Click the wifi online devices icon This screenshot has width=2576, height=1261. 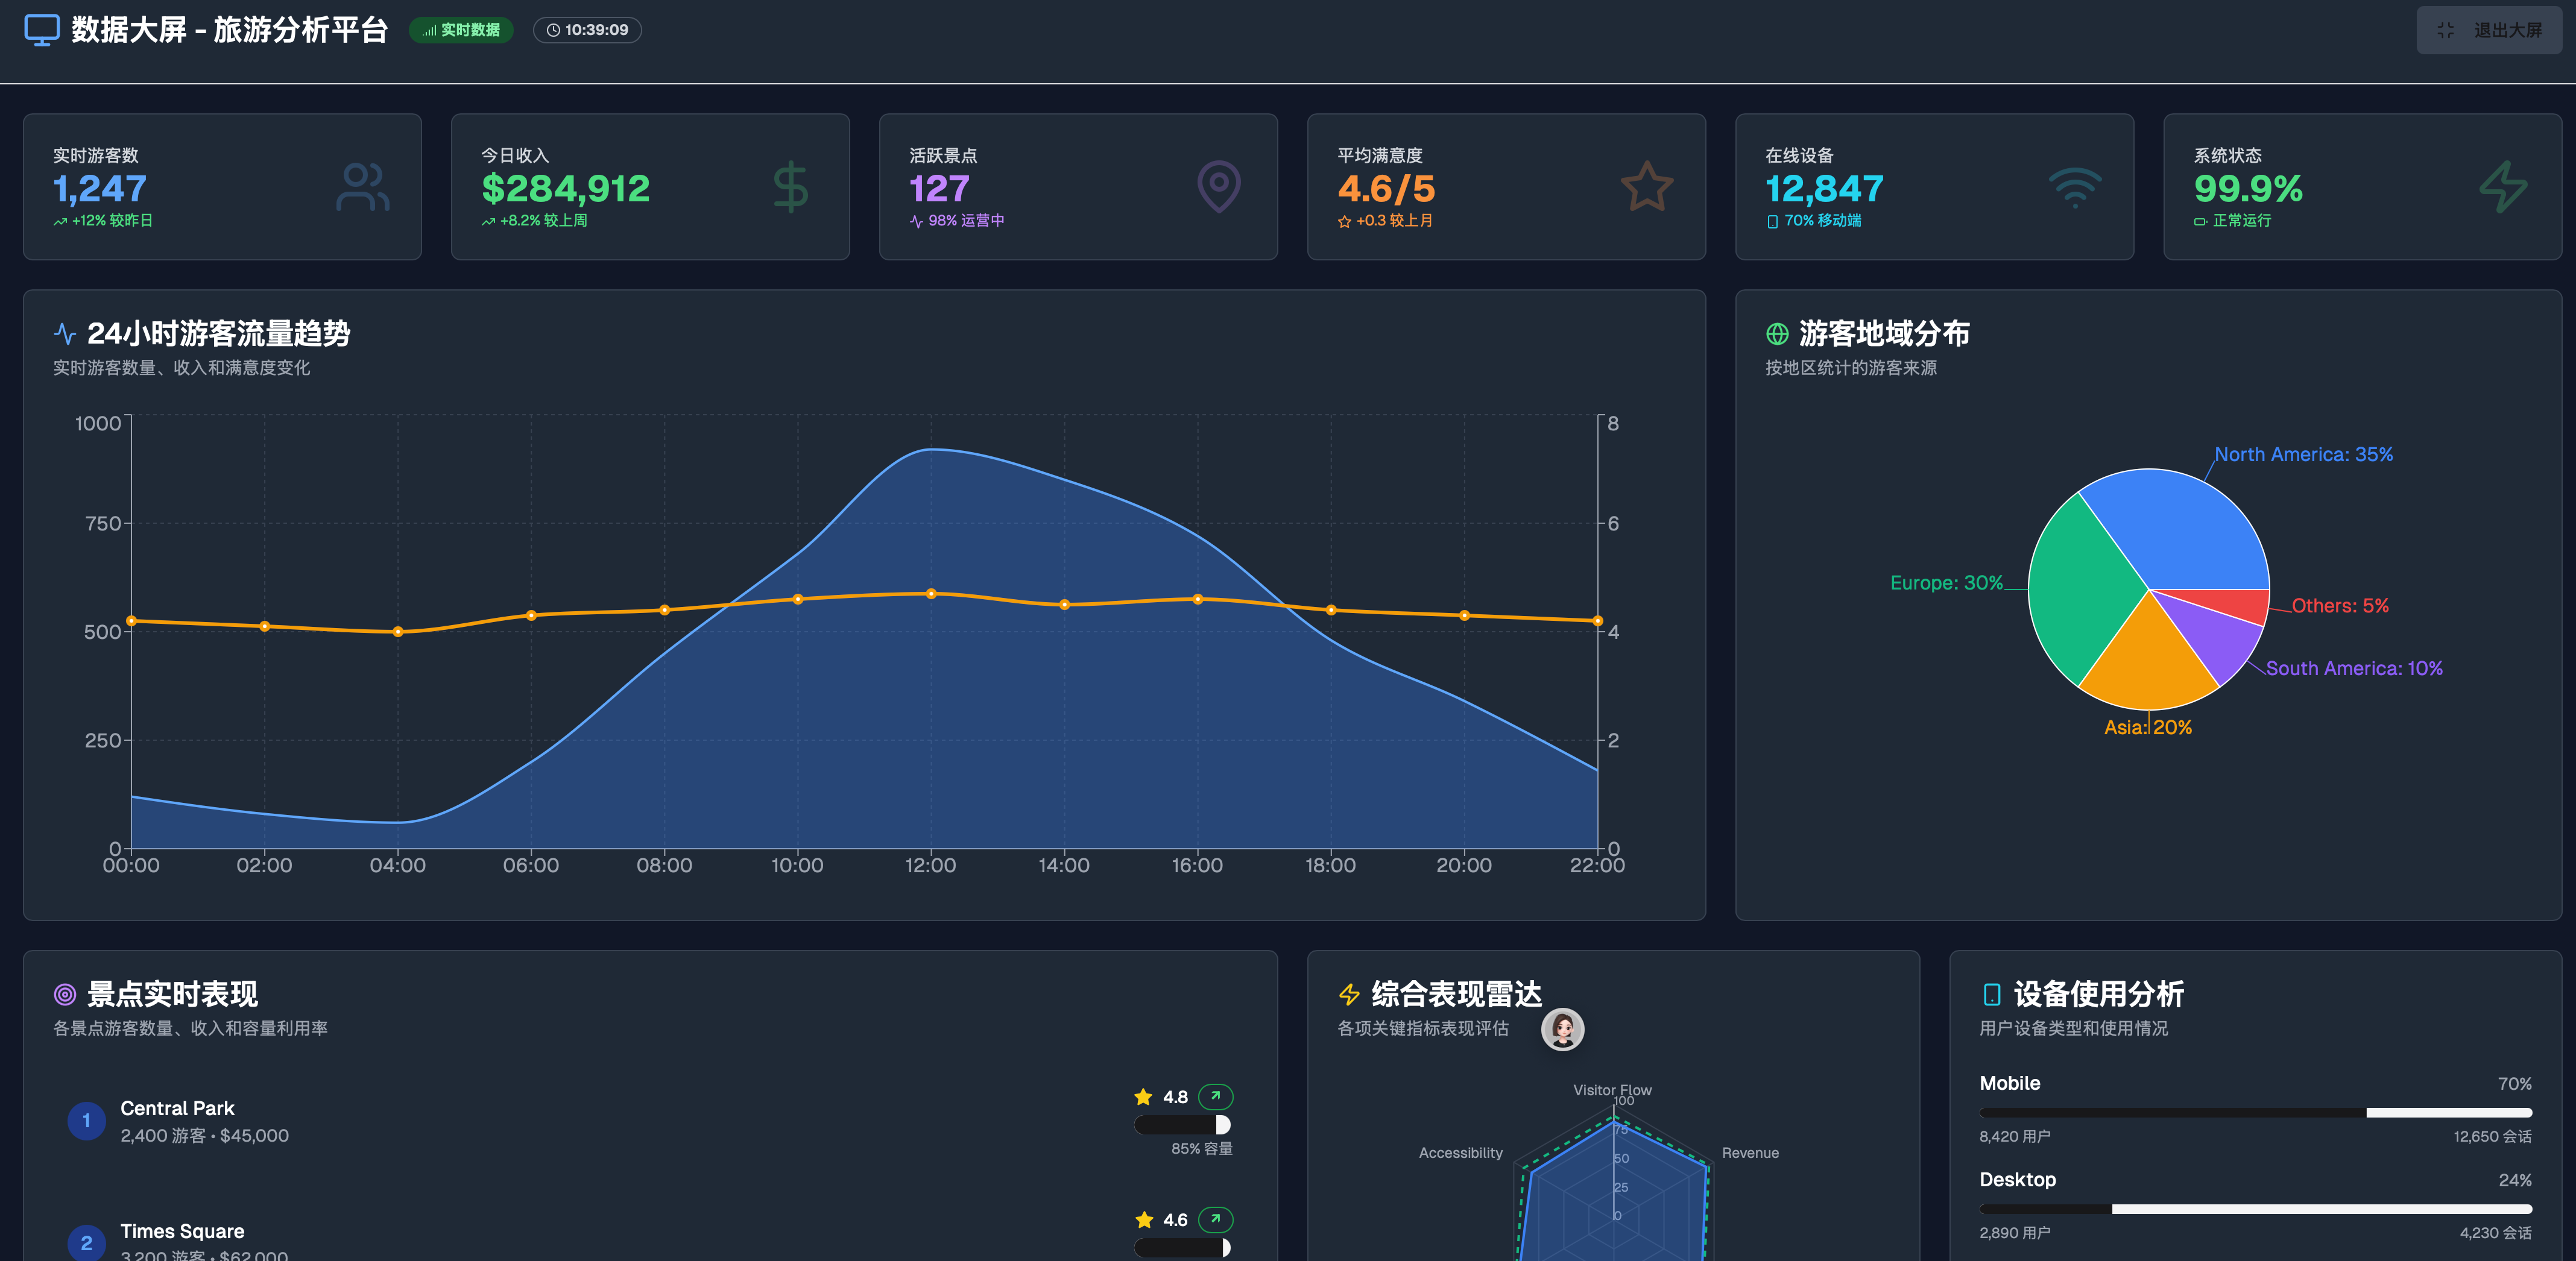[x=2075, y=187]
